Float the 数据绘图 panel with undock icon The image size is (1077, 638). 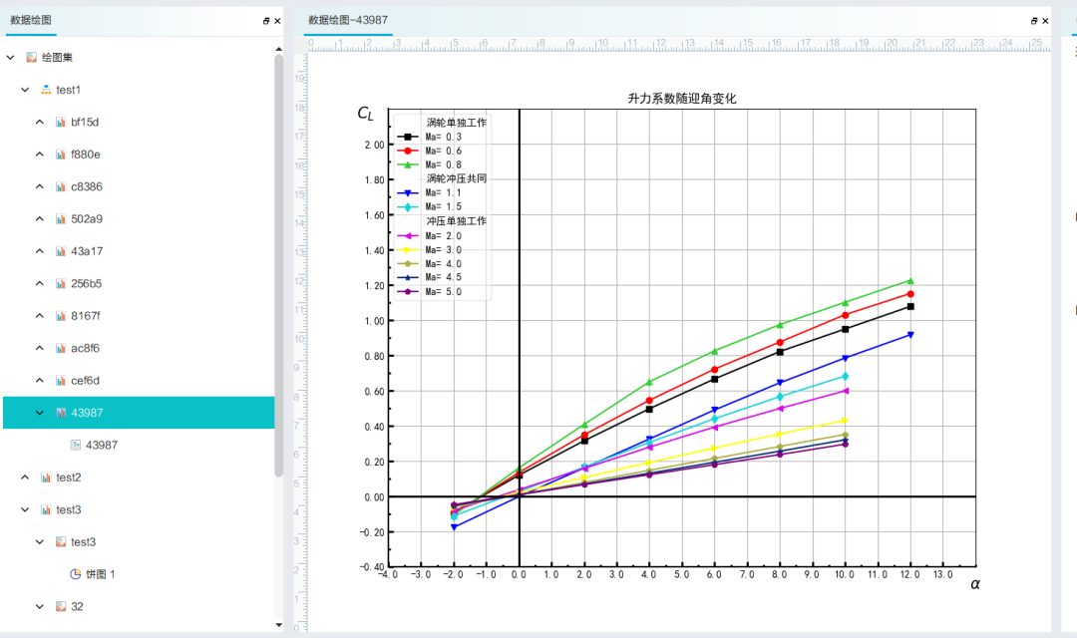[266, 21]
